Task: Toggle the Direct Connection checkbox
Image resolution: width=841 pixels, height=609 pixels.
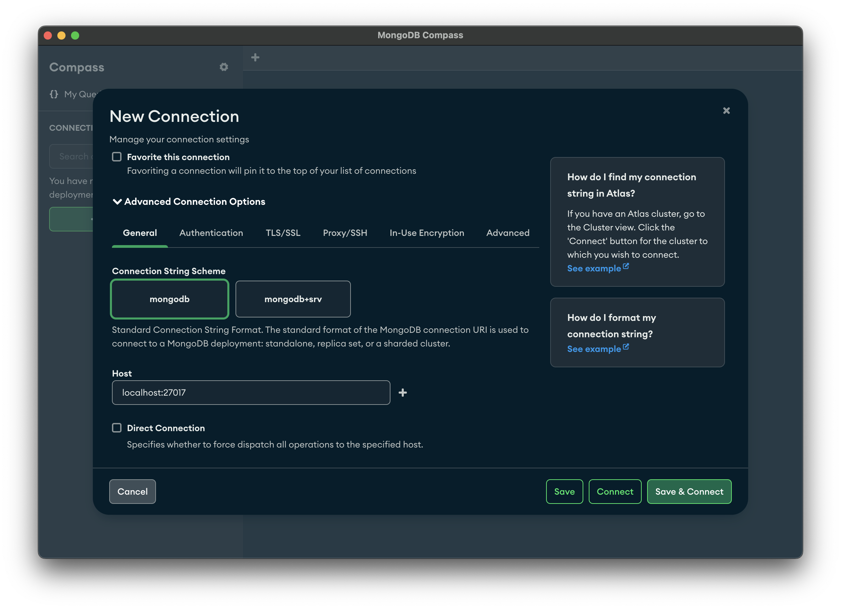Action: coord(117,428)
